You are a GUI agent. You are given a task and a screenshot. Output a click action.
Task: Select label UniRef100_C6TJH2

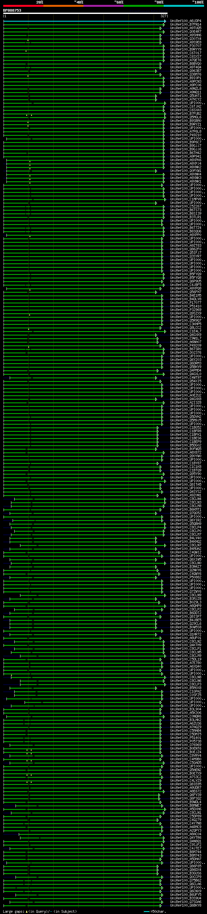[x=186, y=106]
